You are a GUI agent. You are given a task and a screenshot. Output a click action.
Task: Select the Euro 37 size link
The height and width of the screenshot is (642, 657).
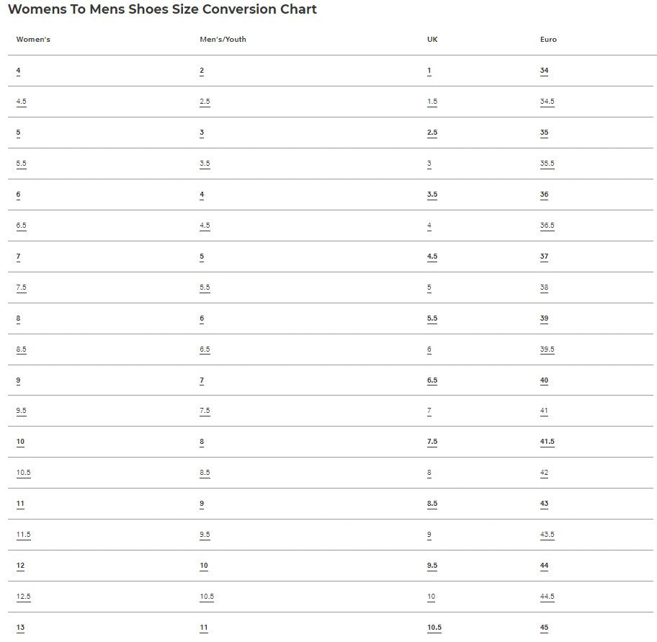[x=544, y=257]
